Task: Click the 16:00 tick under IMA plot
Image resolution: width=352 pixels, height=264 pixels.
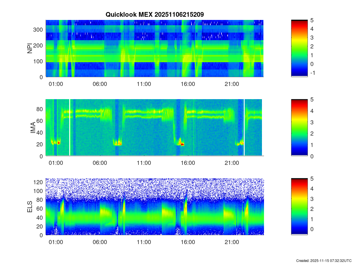Action: click(x=188, y=163)
